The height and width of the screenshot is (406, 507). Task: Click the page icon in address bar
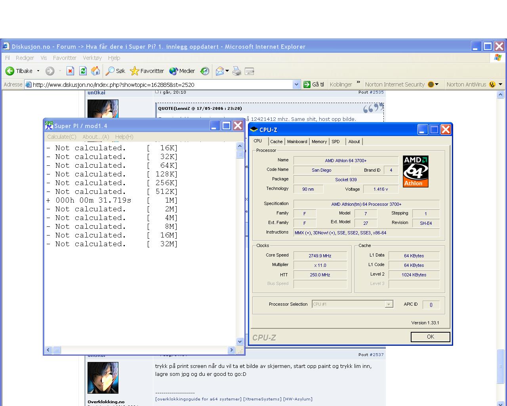tap(28, 84)
